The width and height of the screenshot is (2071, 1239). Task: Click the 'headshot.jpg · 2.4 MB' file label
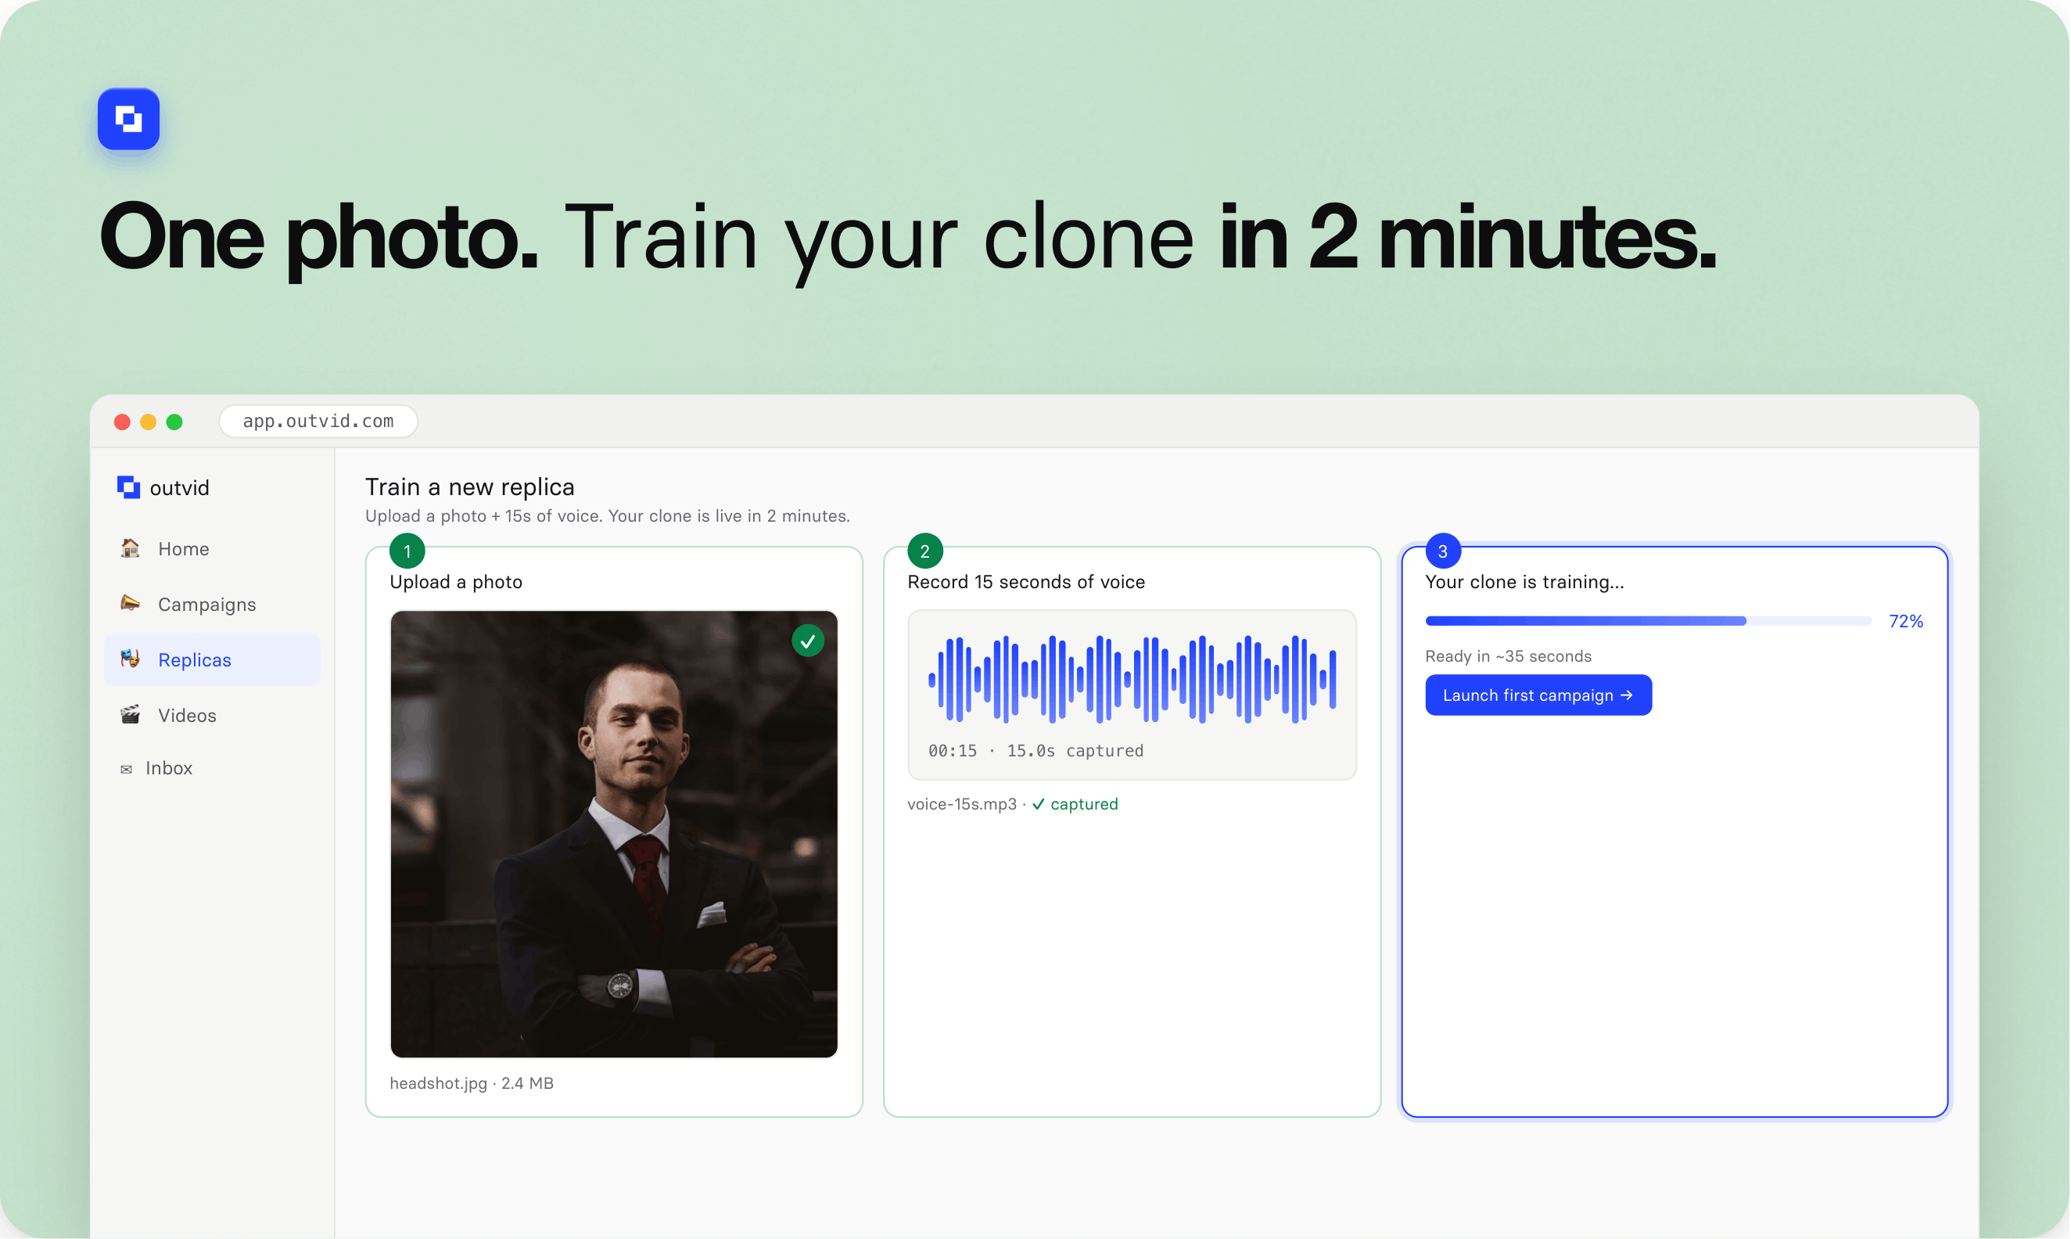pyautogui.click(x=472, y=1083)
